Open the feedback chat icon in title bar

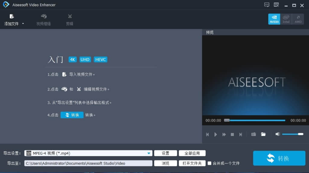click(266, 5)
